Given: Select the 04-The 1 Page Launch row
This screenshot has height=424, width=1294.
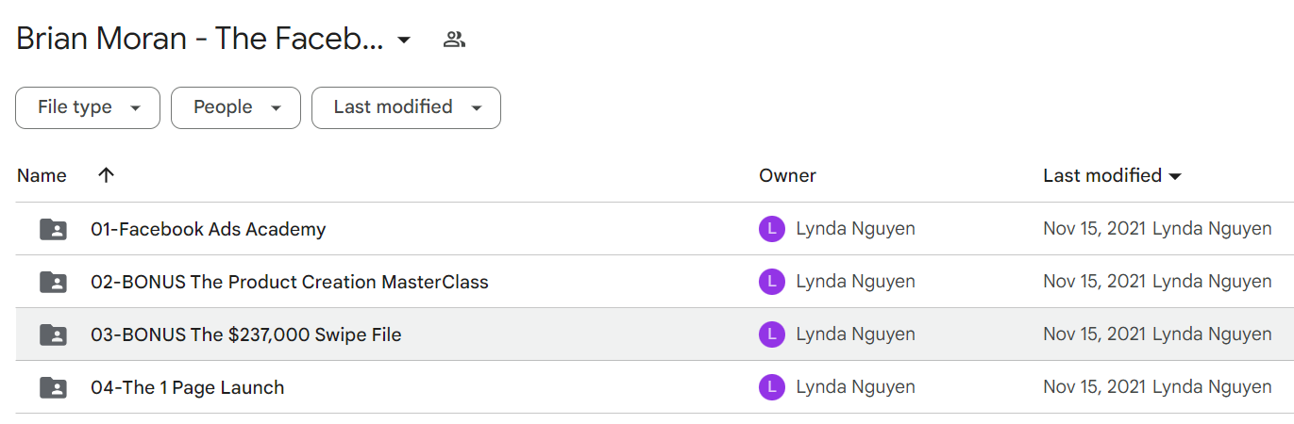Looking at the screenshot, I should pyautogui.click(x=654, y=387).
